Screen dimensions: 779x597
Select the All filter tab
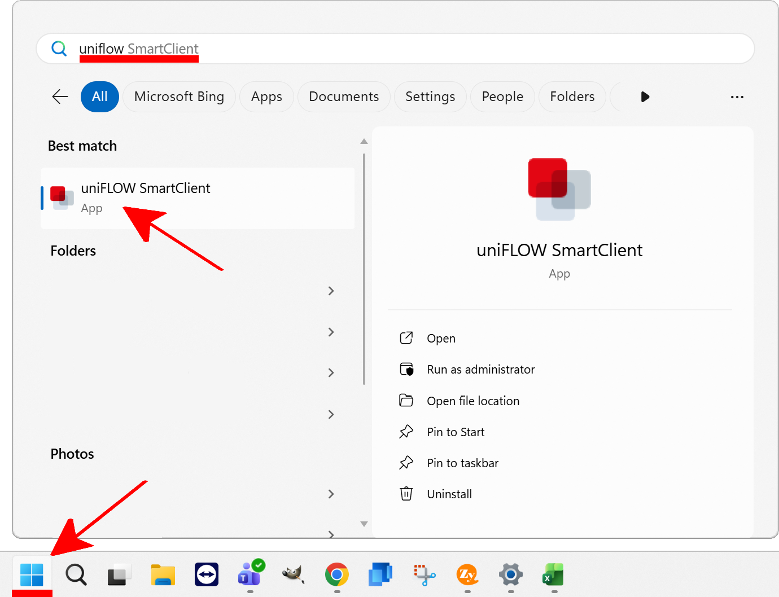pyautogui.click(x=100, y=96)
